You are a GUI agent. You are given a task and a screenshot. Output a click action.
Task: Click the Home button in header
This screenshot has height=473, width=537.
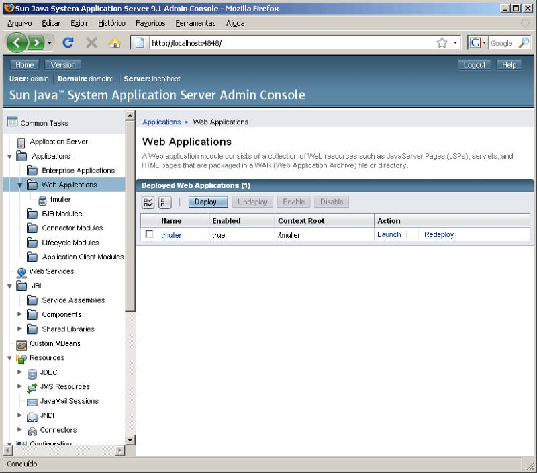24,64
